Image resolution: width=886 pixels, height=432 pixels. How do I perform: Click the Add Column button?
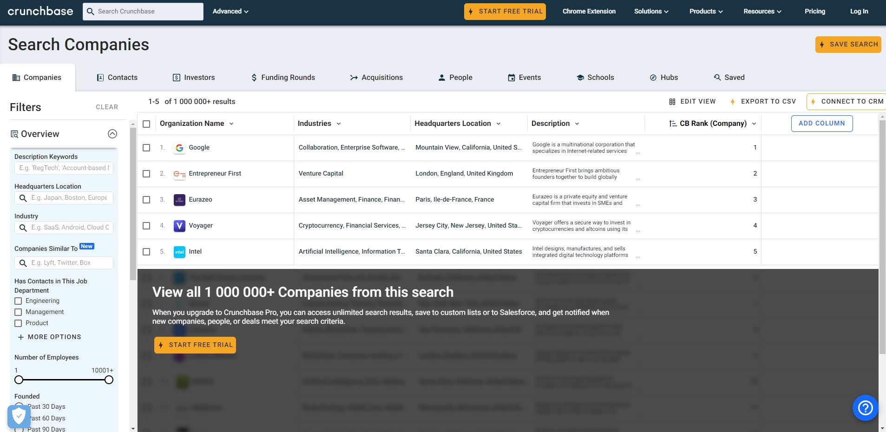point(822,124)
